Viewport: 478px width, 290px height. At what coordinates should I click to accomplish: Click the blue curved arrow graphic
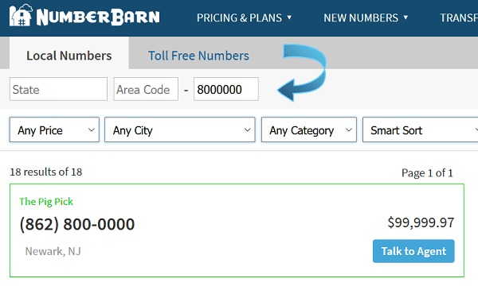click(x=303, y=72)
